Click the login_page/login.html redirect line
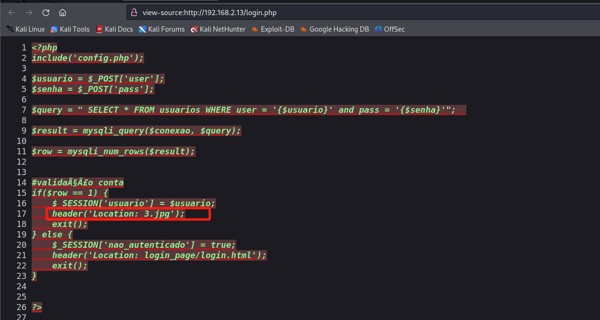This screenshot has width=600, height=320. (x=159, y=255)
